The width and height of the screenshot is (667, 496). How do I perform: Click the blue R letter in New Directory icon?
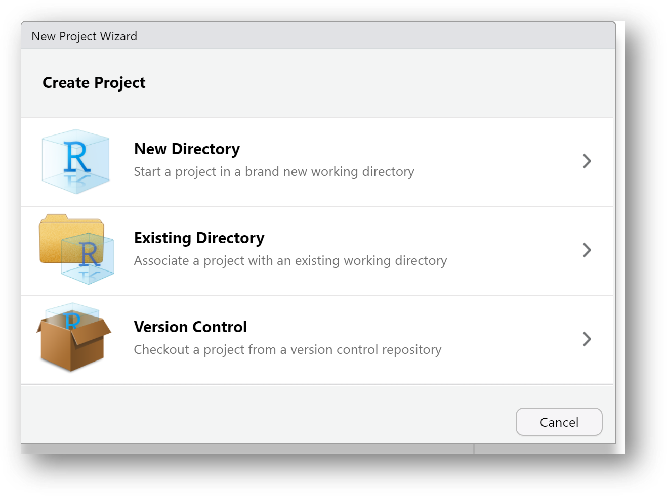pos(77,157)
